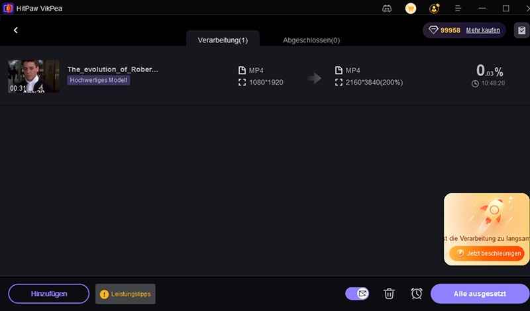This screenshot has height=311, width=530.
Task: Open the user account profile icon
Action: click(x=435, y=9)
